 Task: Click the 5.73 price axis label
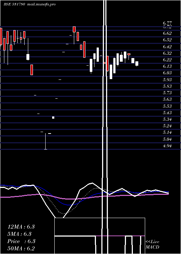click(x=167, y=93)
